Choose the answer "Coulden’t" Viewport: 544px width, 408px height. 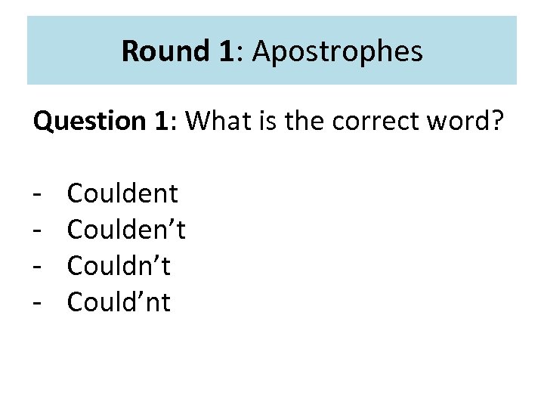[x=126, y=230]
